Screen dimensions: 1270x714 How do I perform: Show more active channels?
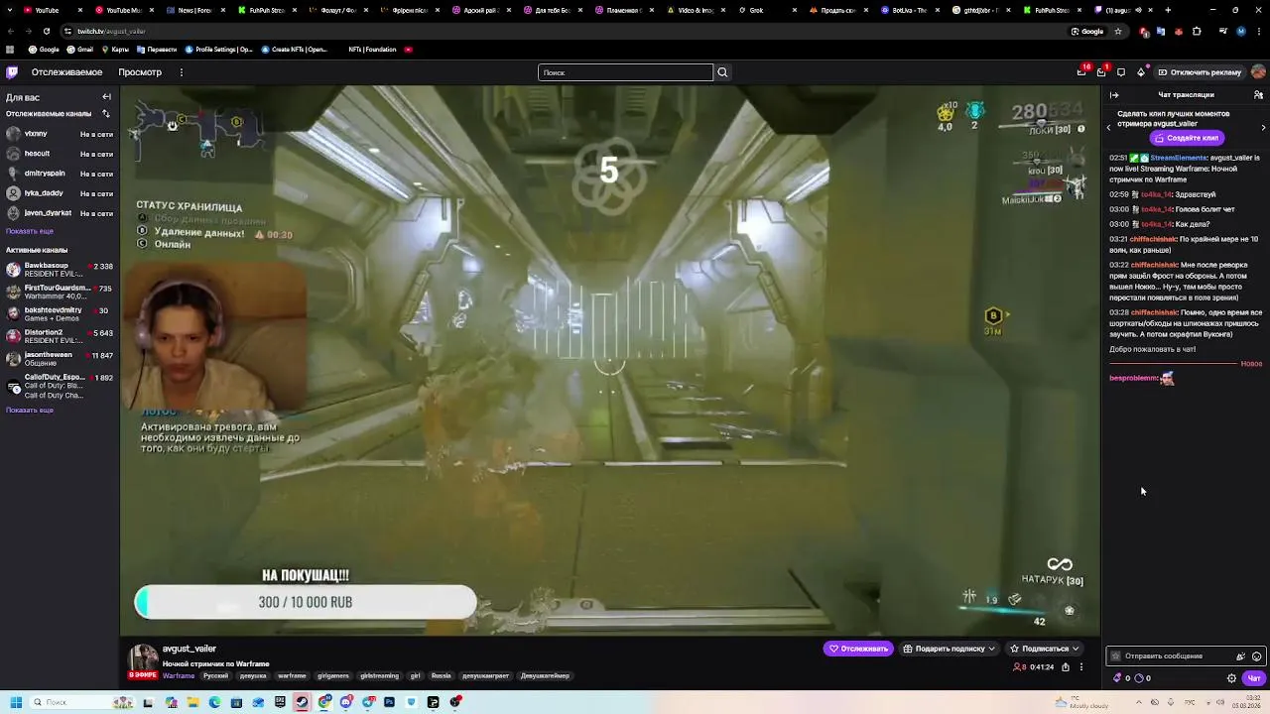coord(30,410)
